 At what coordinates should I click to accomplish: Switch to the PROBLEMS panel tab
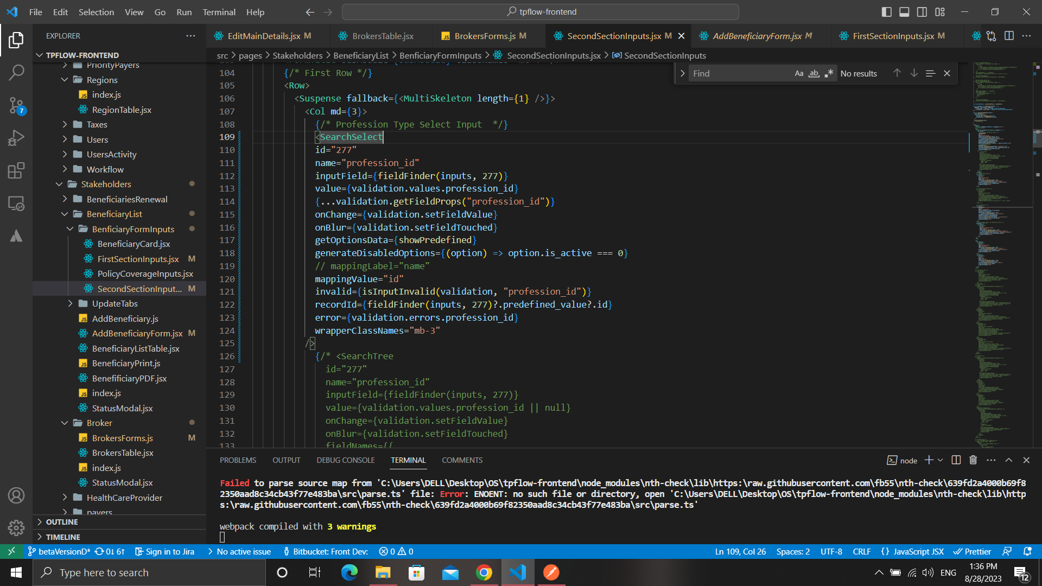point(238,460)
